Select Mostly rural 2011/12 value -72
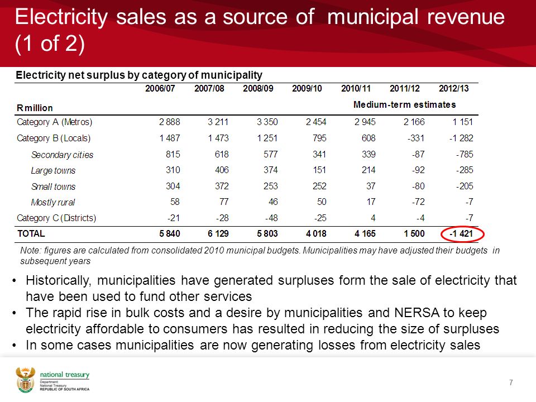Screen dimensions: 536x402 point(418,202)
